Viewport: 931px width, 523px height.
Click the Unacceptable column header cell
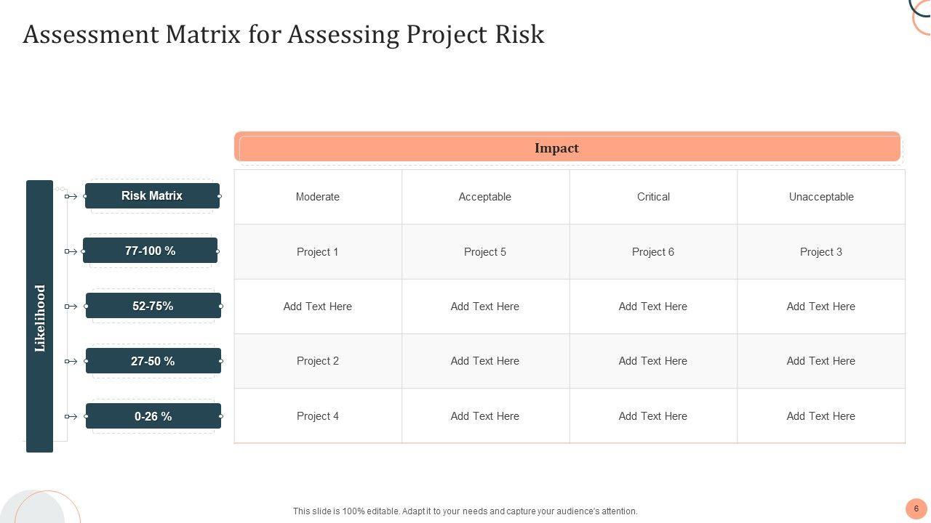click(821, 197)
